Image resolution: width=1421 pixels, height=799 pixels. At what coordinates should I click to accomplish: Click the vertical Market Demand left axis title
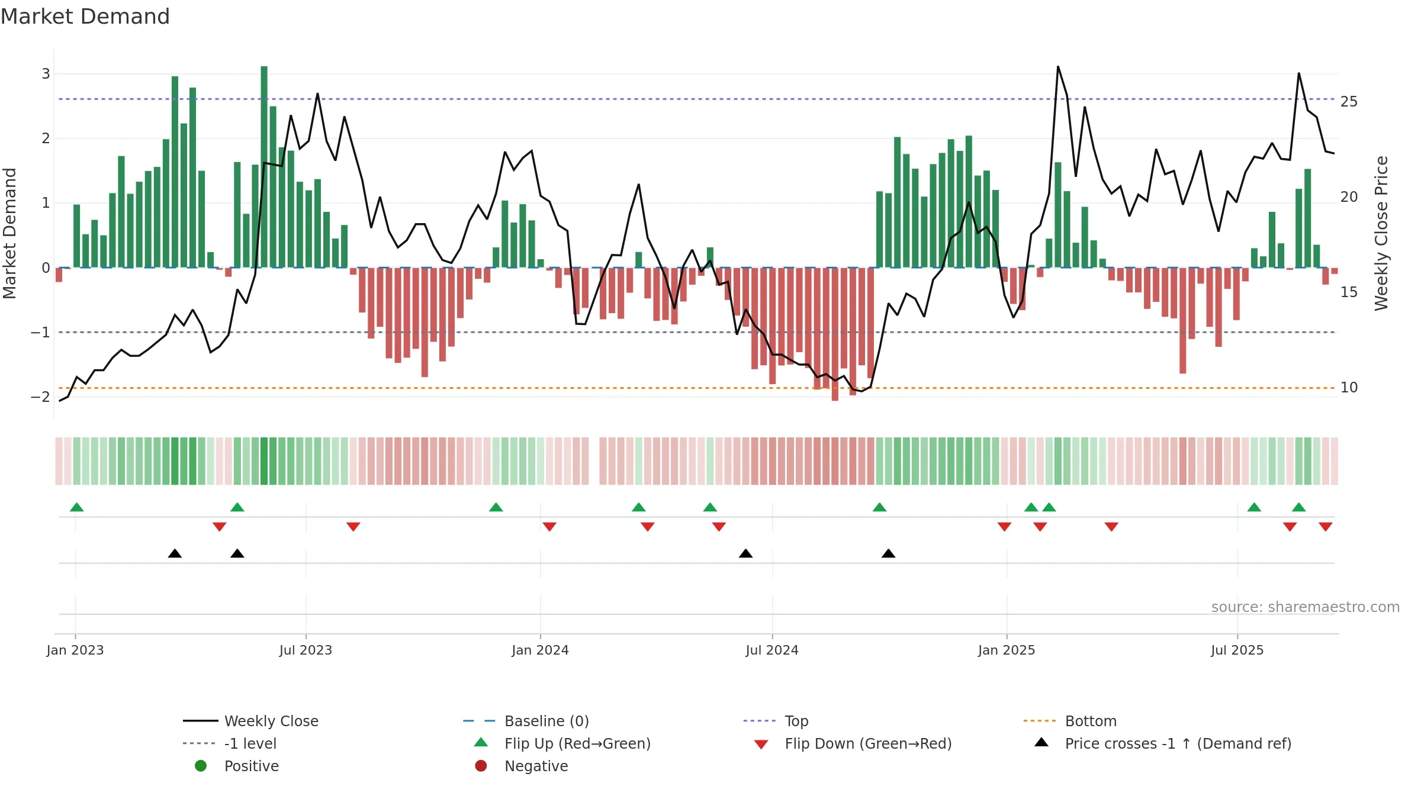[x=9, y=233]
